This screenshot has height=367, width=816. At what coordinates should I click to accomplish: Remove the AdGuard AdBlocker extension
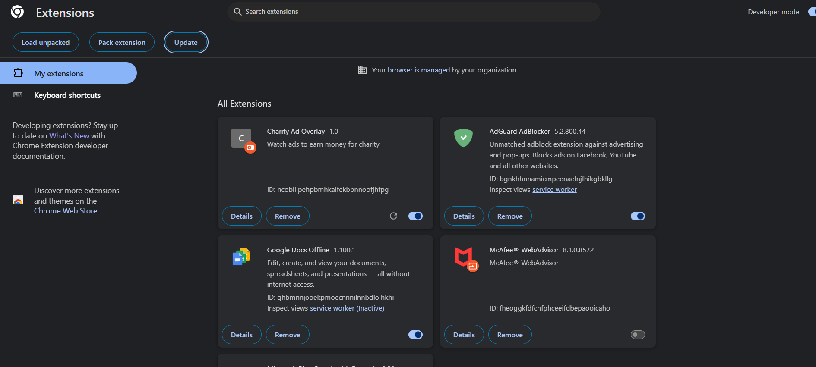pyautogui.click(x=510, y=216)
